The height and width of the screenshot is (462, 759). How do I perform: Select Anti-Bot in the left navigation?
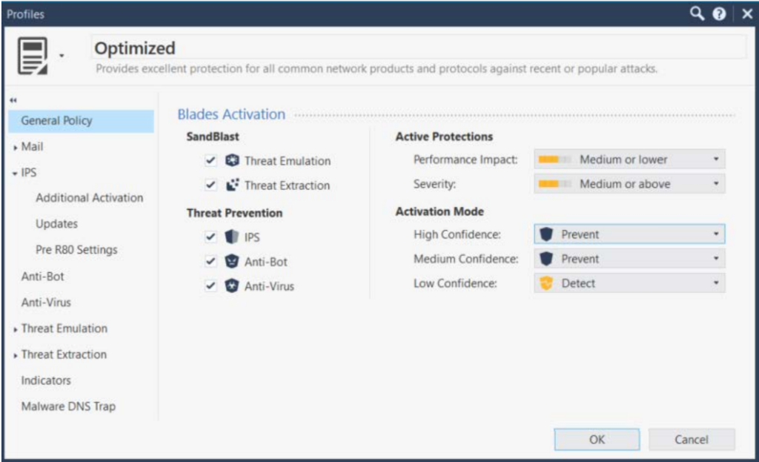point(43,277)
